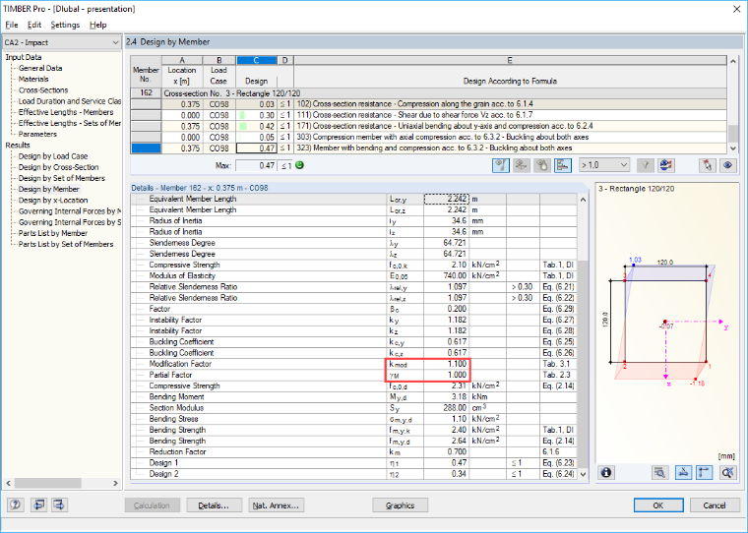Open the > 1.0 filter dropdown
The width and height of the screenshot is (748, 533).
click(x=604, y=165)
